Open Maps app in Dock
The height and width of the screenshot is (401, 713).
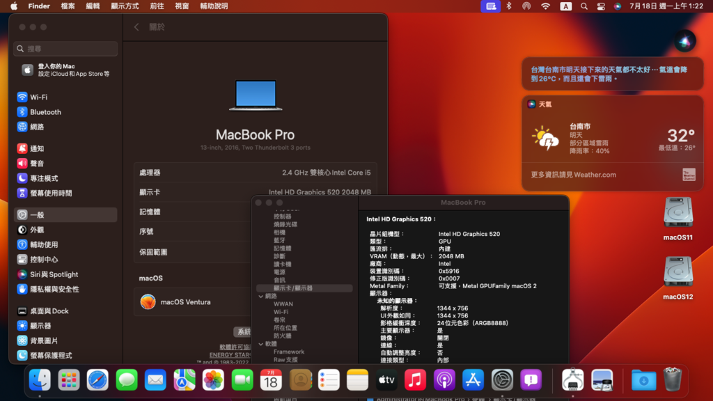[184, 379]
